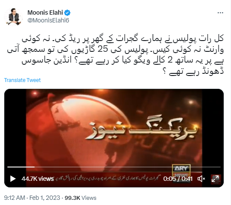Image resolution: width=231 pixels, height=205 pixels.
Task: Click the 0:05 / 0:41 time indicator
Action: 178,179
